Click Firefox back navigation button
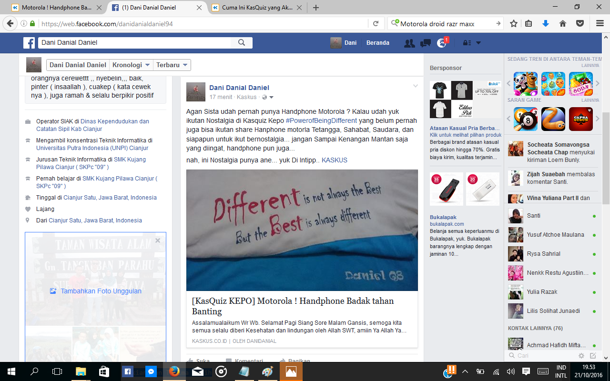Image resolution: width=610 pixels, height=381 pixels. point(10,23)
